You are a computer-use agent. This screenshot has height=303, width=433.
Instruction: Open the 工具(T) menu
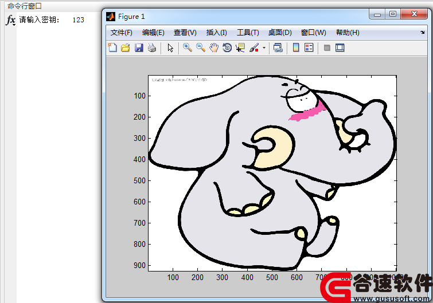click(x=248, y=33)
